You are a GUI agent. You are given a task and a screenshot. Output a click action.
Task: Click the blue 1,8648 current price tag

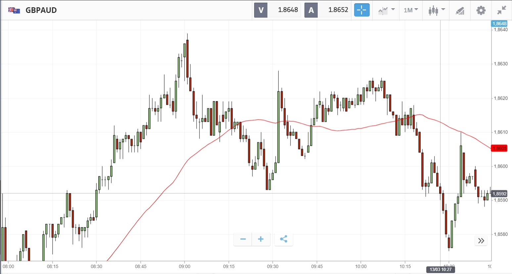click(x=499, y=24)
